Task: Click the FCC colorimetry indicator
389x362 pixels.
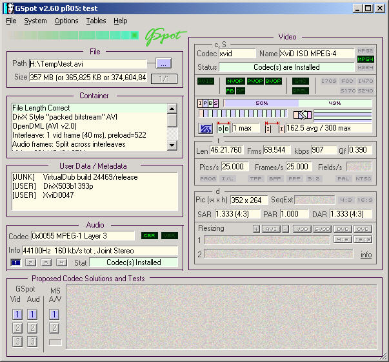Action: pyautogui.click(x=347, y=81)
